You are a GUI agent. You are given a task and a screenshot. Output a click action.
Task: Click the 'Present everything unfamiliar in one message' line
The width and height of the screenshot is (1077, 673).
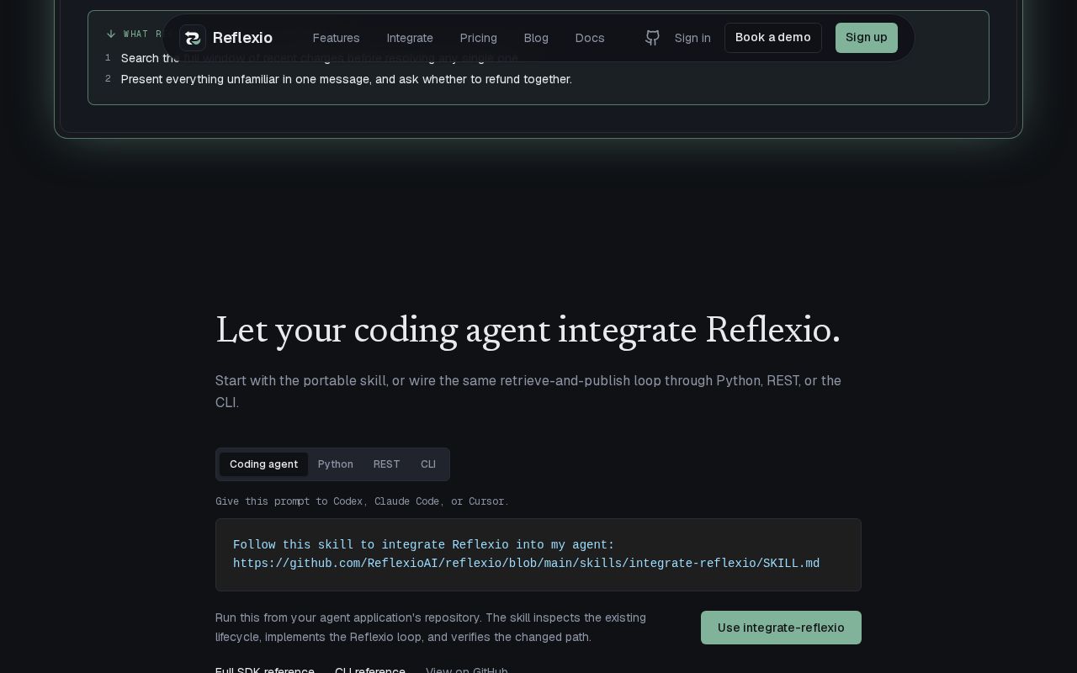click(347, 79)
